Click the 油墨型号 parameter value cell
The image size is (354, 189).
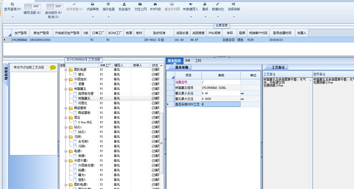pyautogui.click(x=221, y=82)
